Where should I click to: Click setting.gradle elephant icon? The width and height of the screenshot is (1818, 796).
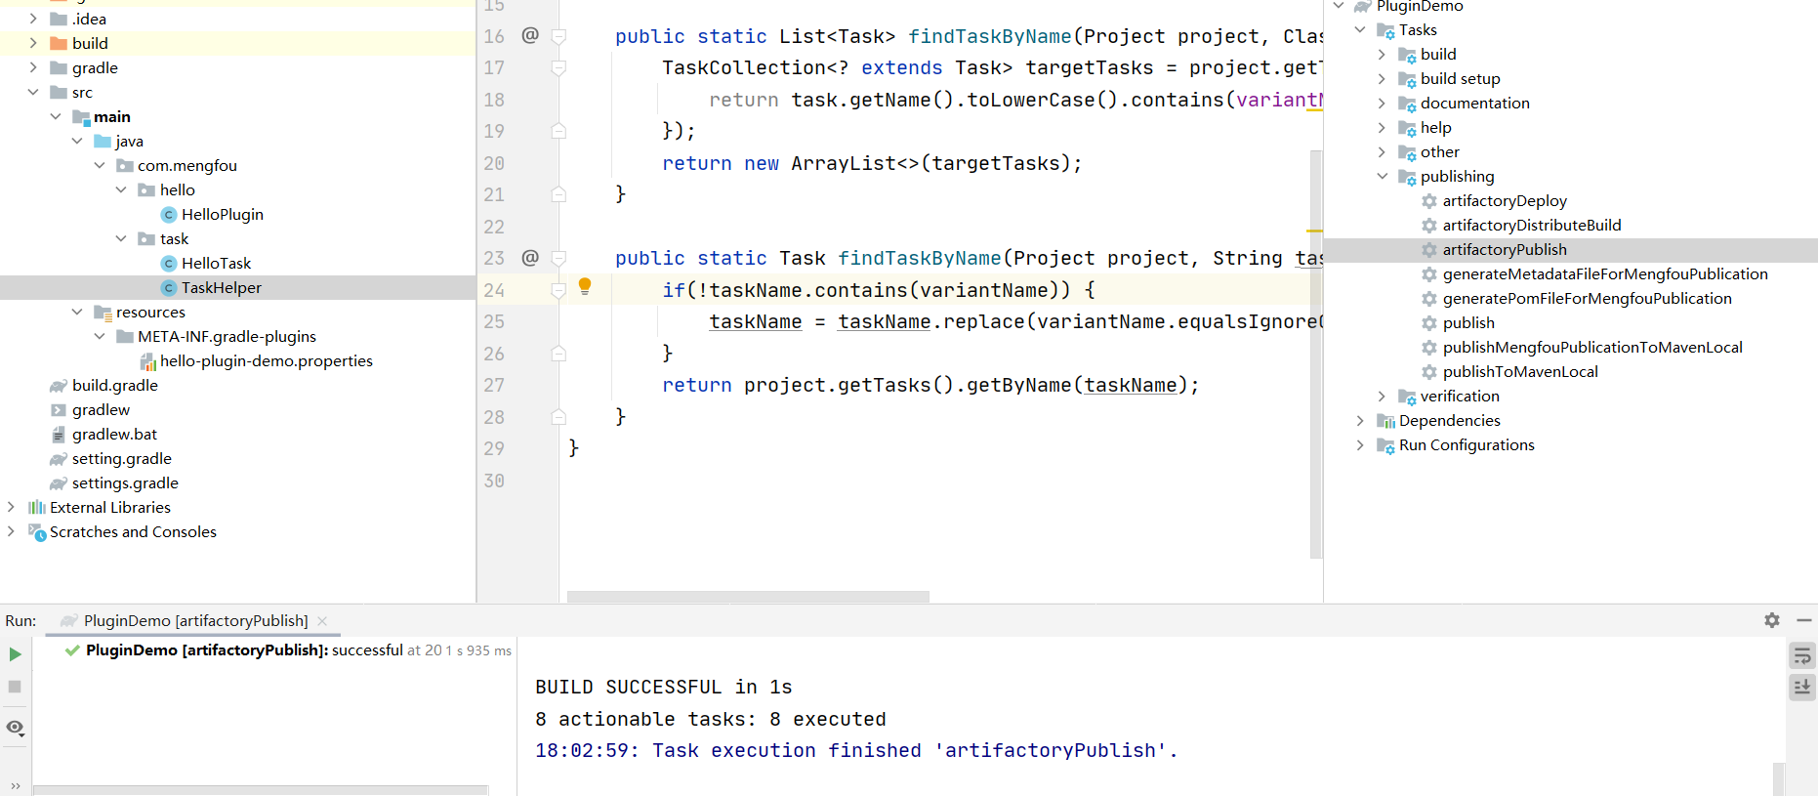tap(59, 459)
